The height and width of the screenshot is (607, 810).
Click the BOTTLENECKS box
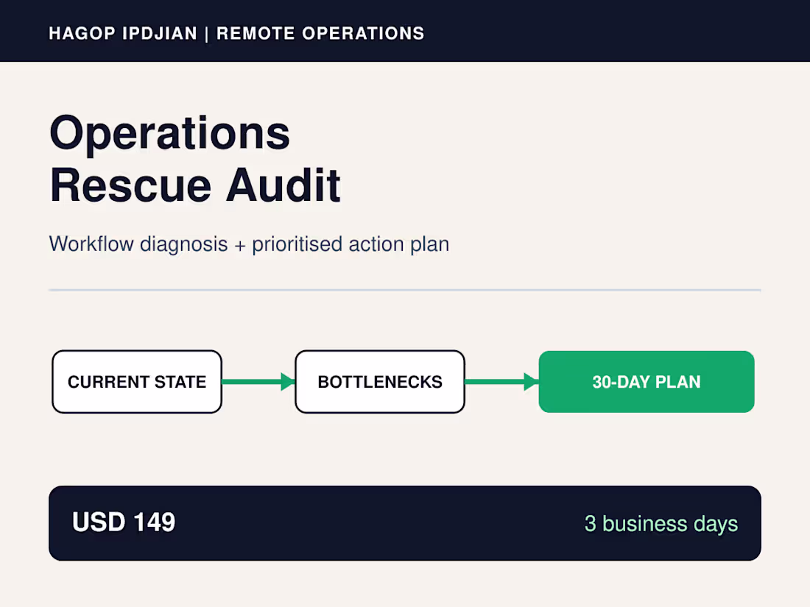(x=380, y=382)
